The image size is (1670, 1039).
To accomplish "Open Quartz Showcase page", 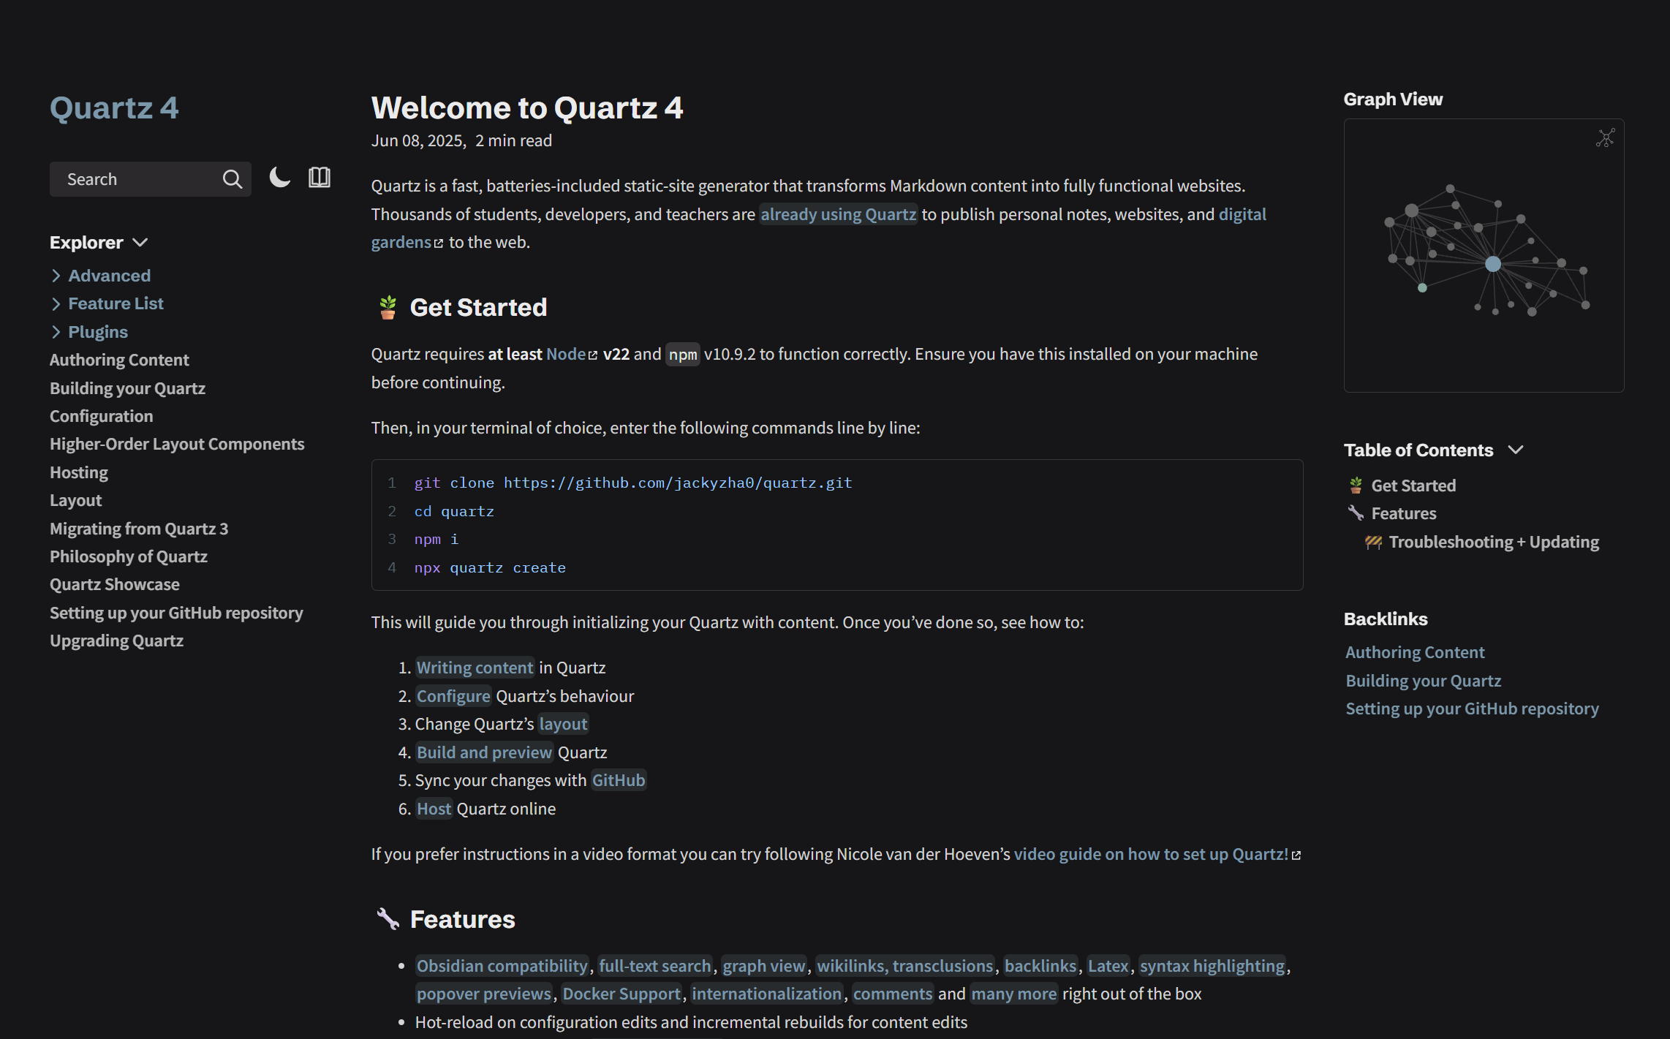I will tap(115, 584).
